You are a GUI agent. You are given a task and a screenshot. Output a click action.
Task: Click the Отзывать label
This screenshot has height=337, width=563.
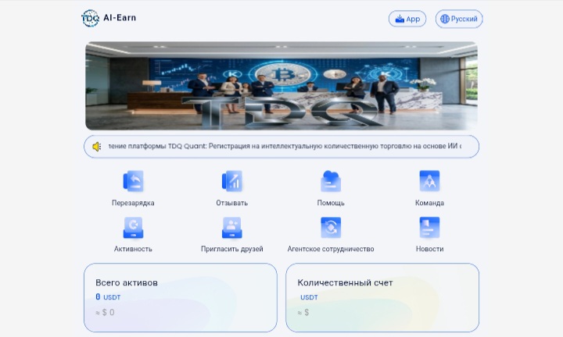pos(232,203)
